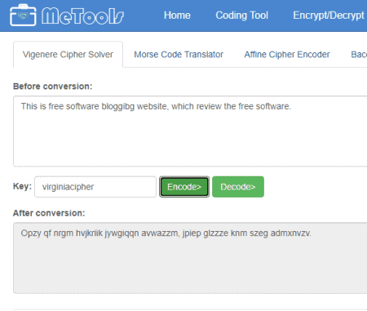Click the Decode> button
This screenshot has width=367, height=311.
(238, 187)
